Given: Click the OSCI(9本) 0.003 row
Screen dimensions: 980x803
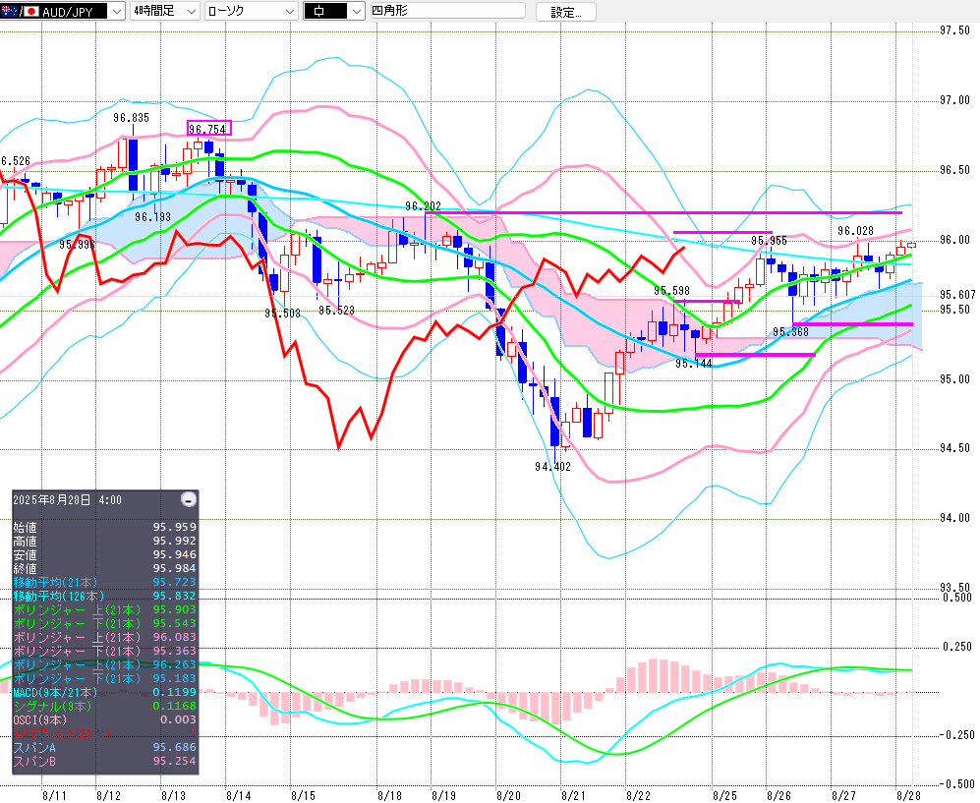Looking at the screenshot, I should coord(105,719).
